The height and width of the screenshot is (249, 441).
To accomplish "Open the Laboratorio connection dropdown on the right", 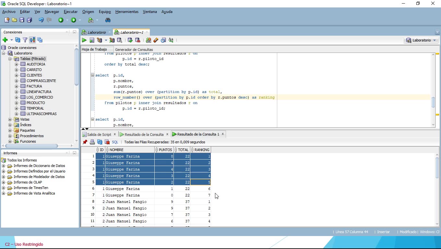I will [x=435, y=40].
